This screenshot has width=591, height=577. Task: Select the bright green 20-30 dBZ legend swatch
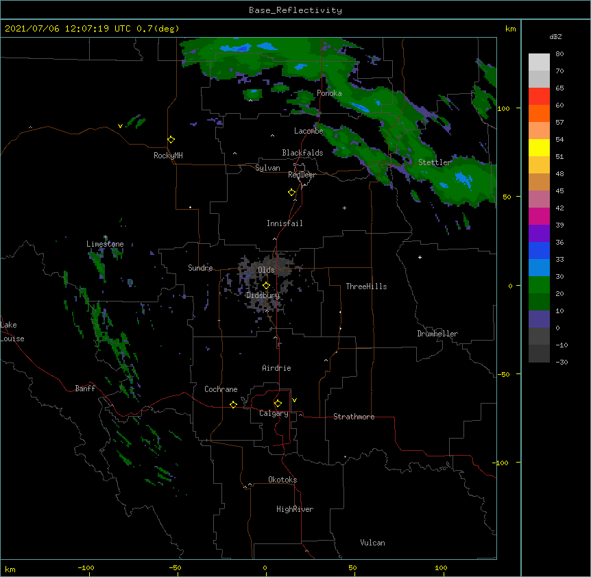coord(539,285)
